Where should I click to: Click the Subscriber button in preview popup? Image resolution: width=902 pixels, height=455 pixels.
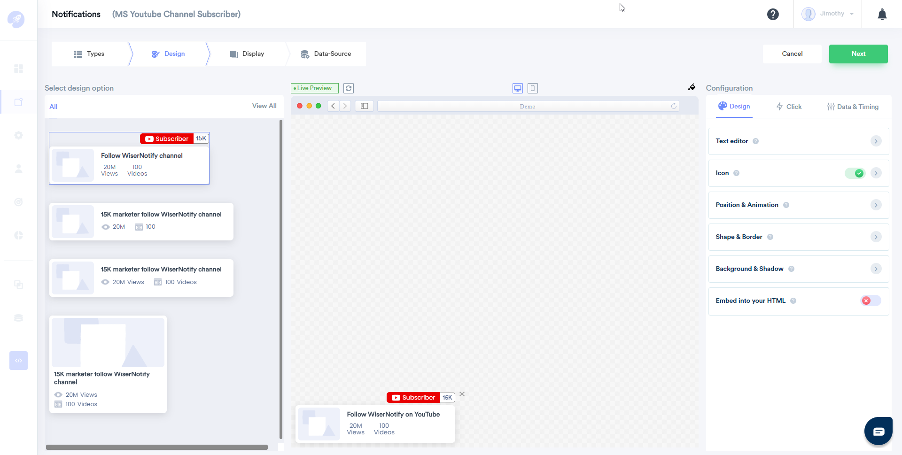413,398
